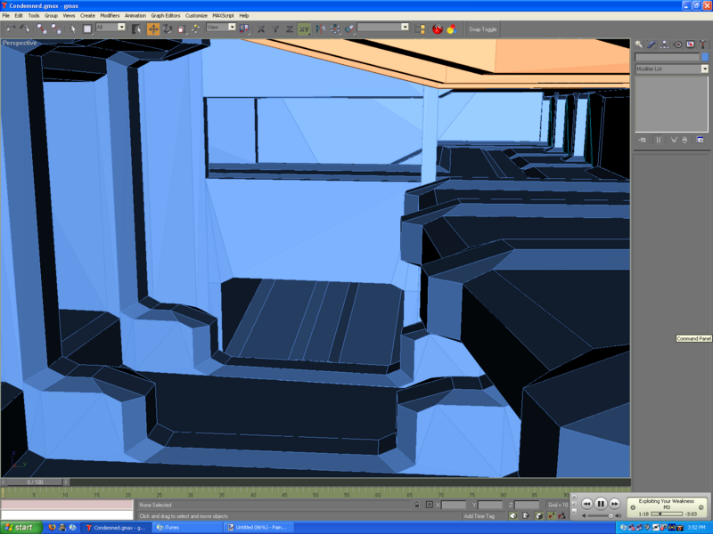Open the Named Selection Sets icon
The width and height of the screenshot is (713, 534).
(x=420, y=29)
